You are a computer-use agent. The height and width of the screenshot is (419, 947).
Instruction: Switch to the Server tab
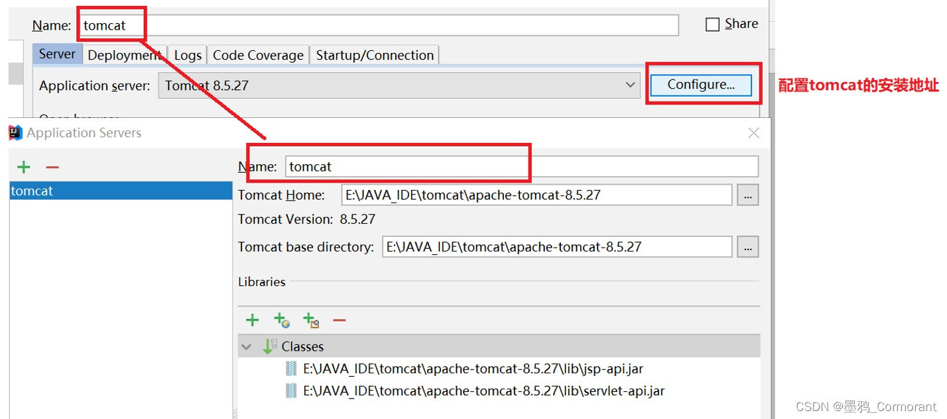(x=57, y=54)
